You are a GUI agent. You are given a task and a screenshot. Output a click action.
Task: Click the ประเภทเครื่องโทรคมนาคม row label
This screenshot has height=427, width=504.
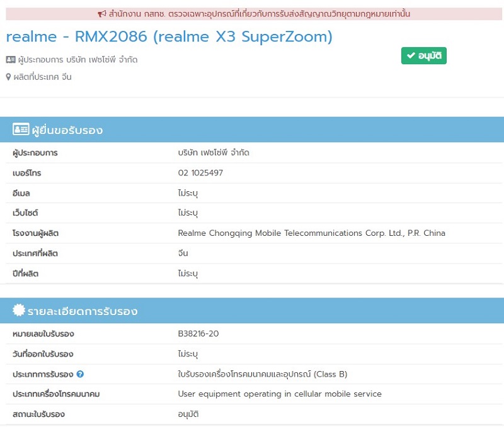tap(56, 394)
